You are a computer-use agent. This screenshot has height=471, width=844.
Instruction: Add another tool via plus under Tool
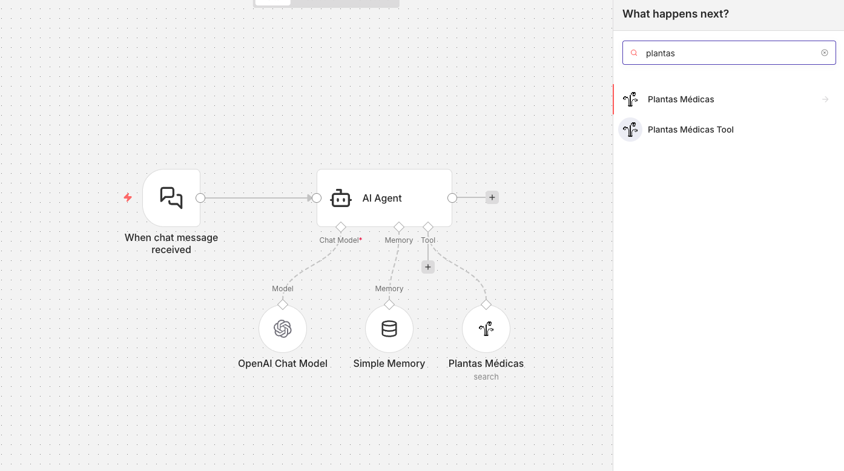coord(428,267)
